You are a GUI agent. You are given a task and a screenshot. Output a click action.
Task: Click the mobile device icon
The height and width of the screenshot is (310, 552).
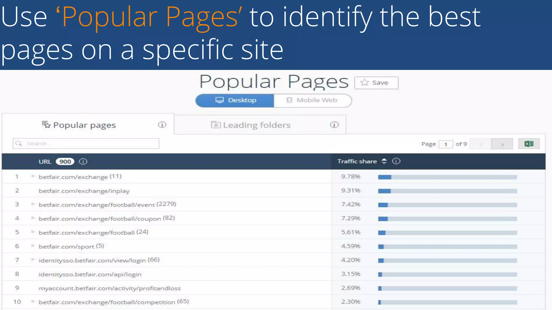pyautogui.click(x=289, y=100)
